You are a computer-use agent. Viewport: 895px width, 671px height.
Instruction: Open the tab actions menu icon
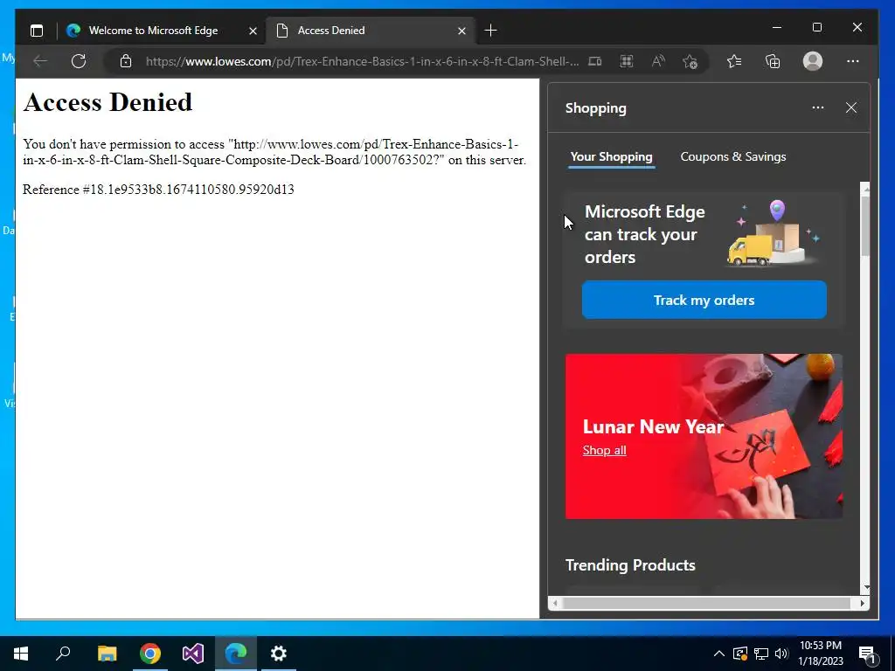pyautogui.click(x=37, y=31)
